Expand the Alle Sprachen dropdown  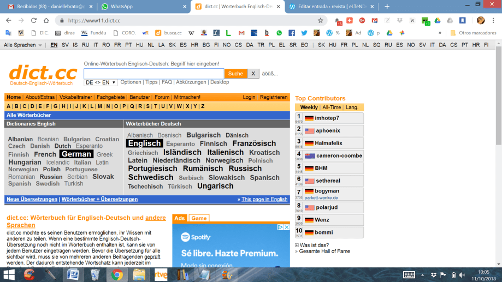[23, 45]
